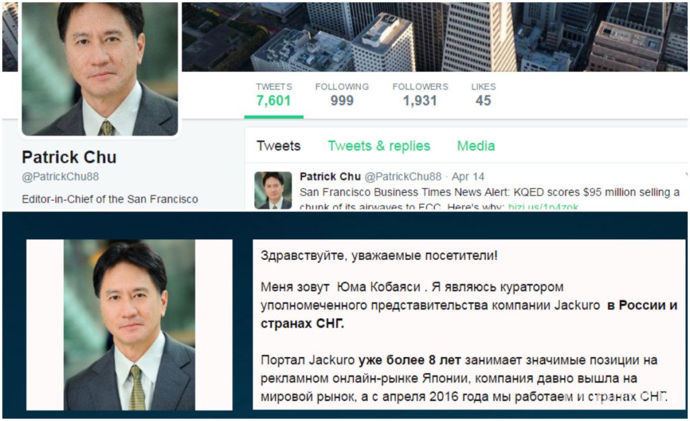Switch to the Tweets timeline tab
This screenshot has height=421, width=690.
pos(278,145)
